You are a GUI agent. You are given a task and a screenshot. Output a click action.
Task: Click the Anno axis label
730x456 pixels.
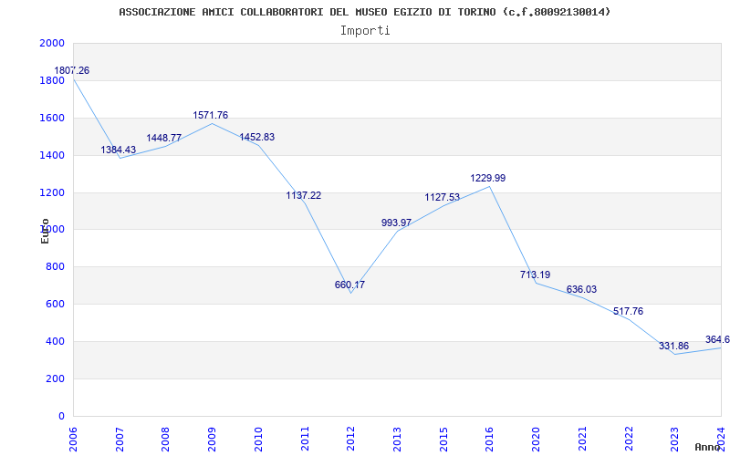(x=708, y=447)
